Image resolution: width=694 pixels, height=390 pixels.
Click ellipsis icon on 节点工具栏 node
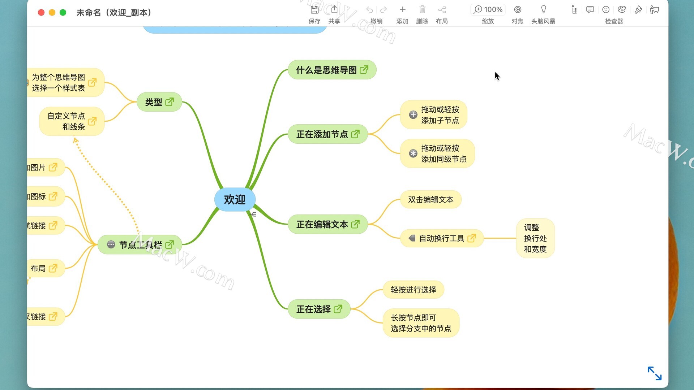tap(111, 244)
